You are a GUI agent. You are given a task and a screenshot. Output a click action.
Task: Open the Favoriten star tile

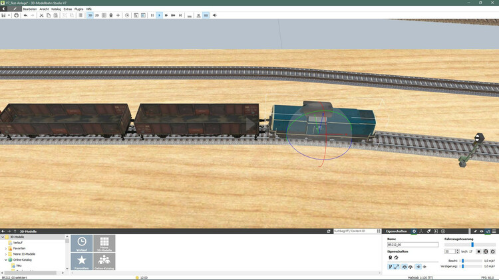pyautogui.click(x=81, y=261)
